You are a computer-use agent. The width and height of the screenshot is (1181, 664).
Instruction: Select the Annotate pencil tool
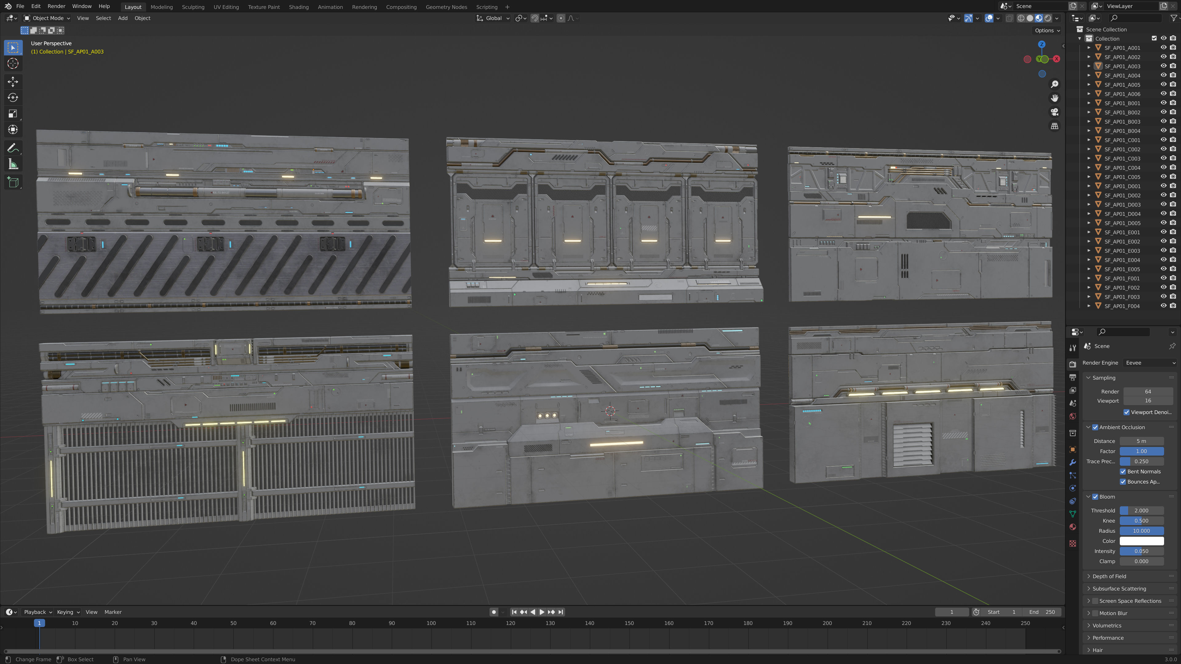13,148
